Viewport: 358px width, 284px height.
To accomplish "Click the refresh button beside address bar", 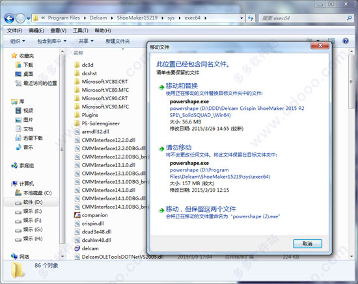I will pyautogui.click(x=251, y=18).
